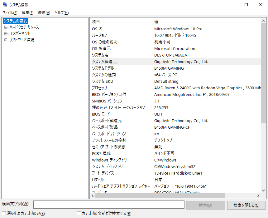Viewport: 268px width, 218px height.
Task: Minimize the システム情報 window
Action: pos(232,5)
